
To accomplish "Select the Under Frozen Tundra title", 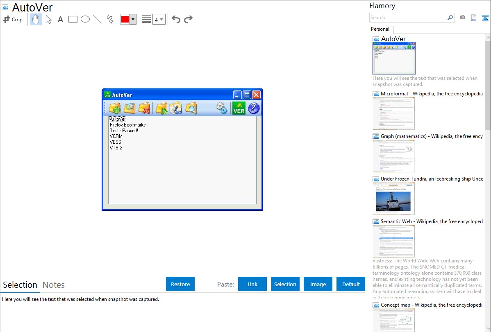I will (x=432, y=178).
